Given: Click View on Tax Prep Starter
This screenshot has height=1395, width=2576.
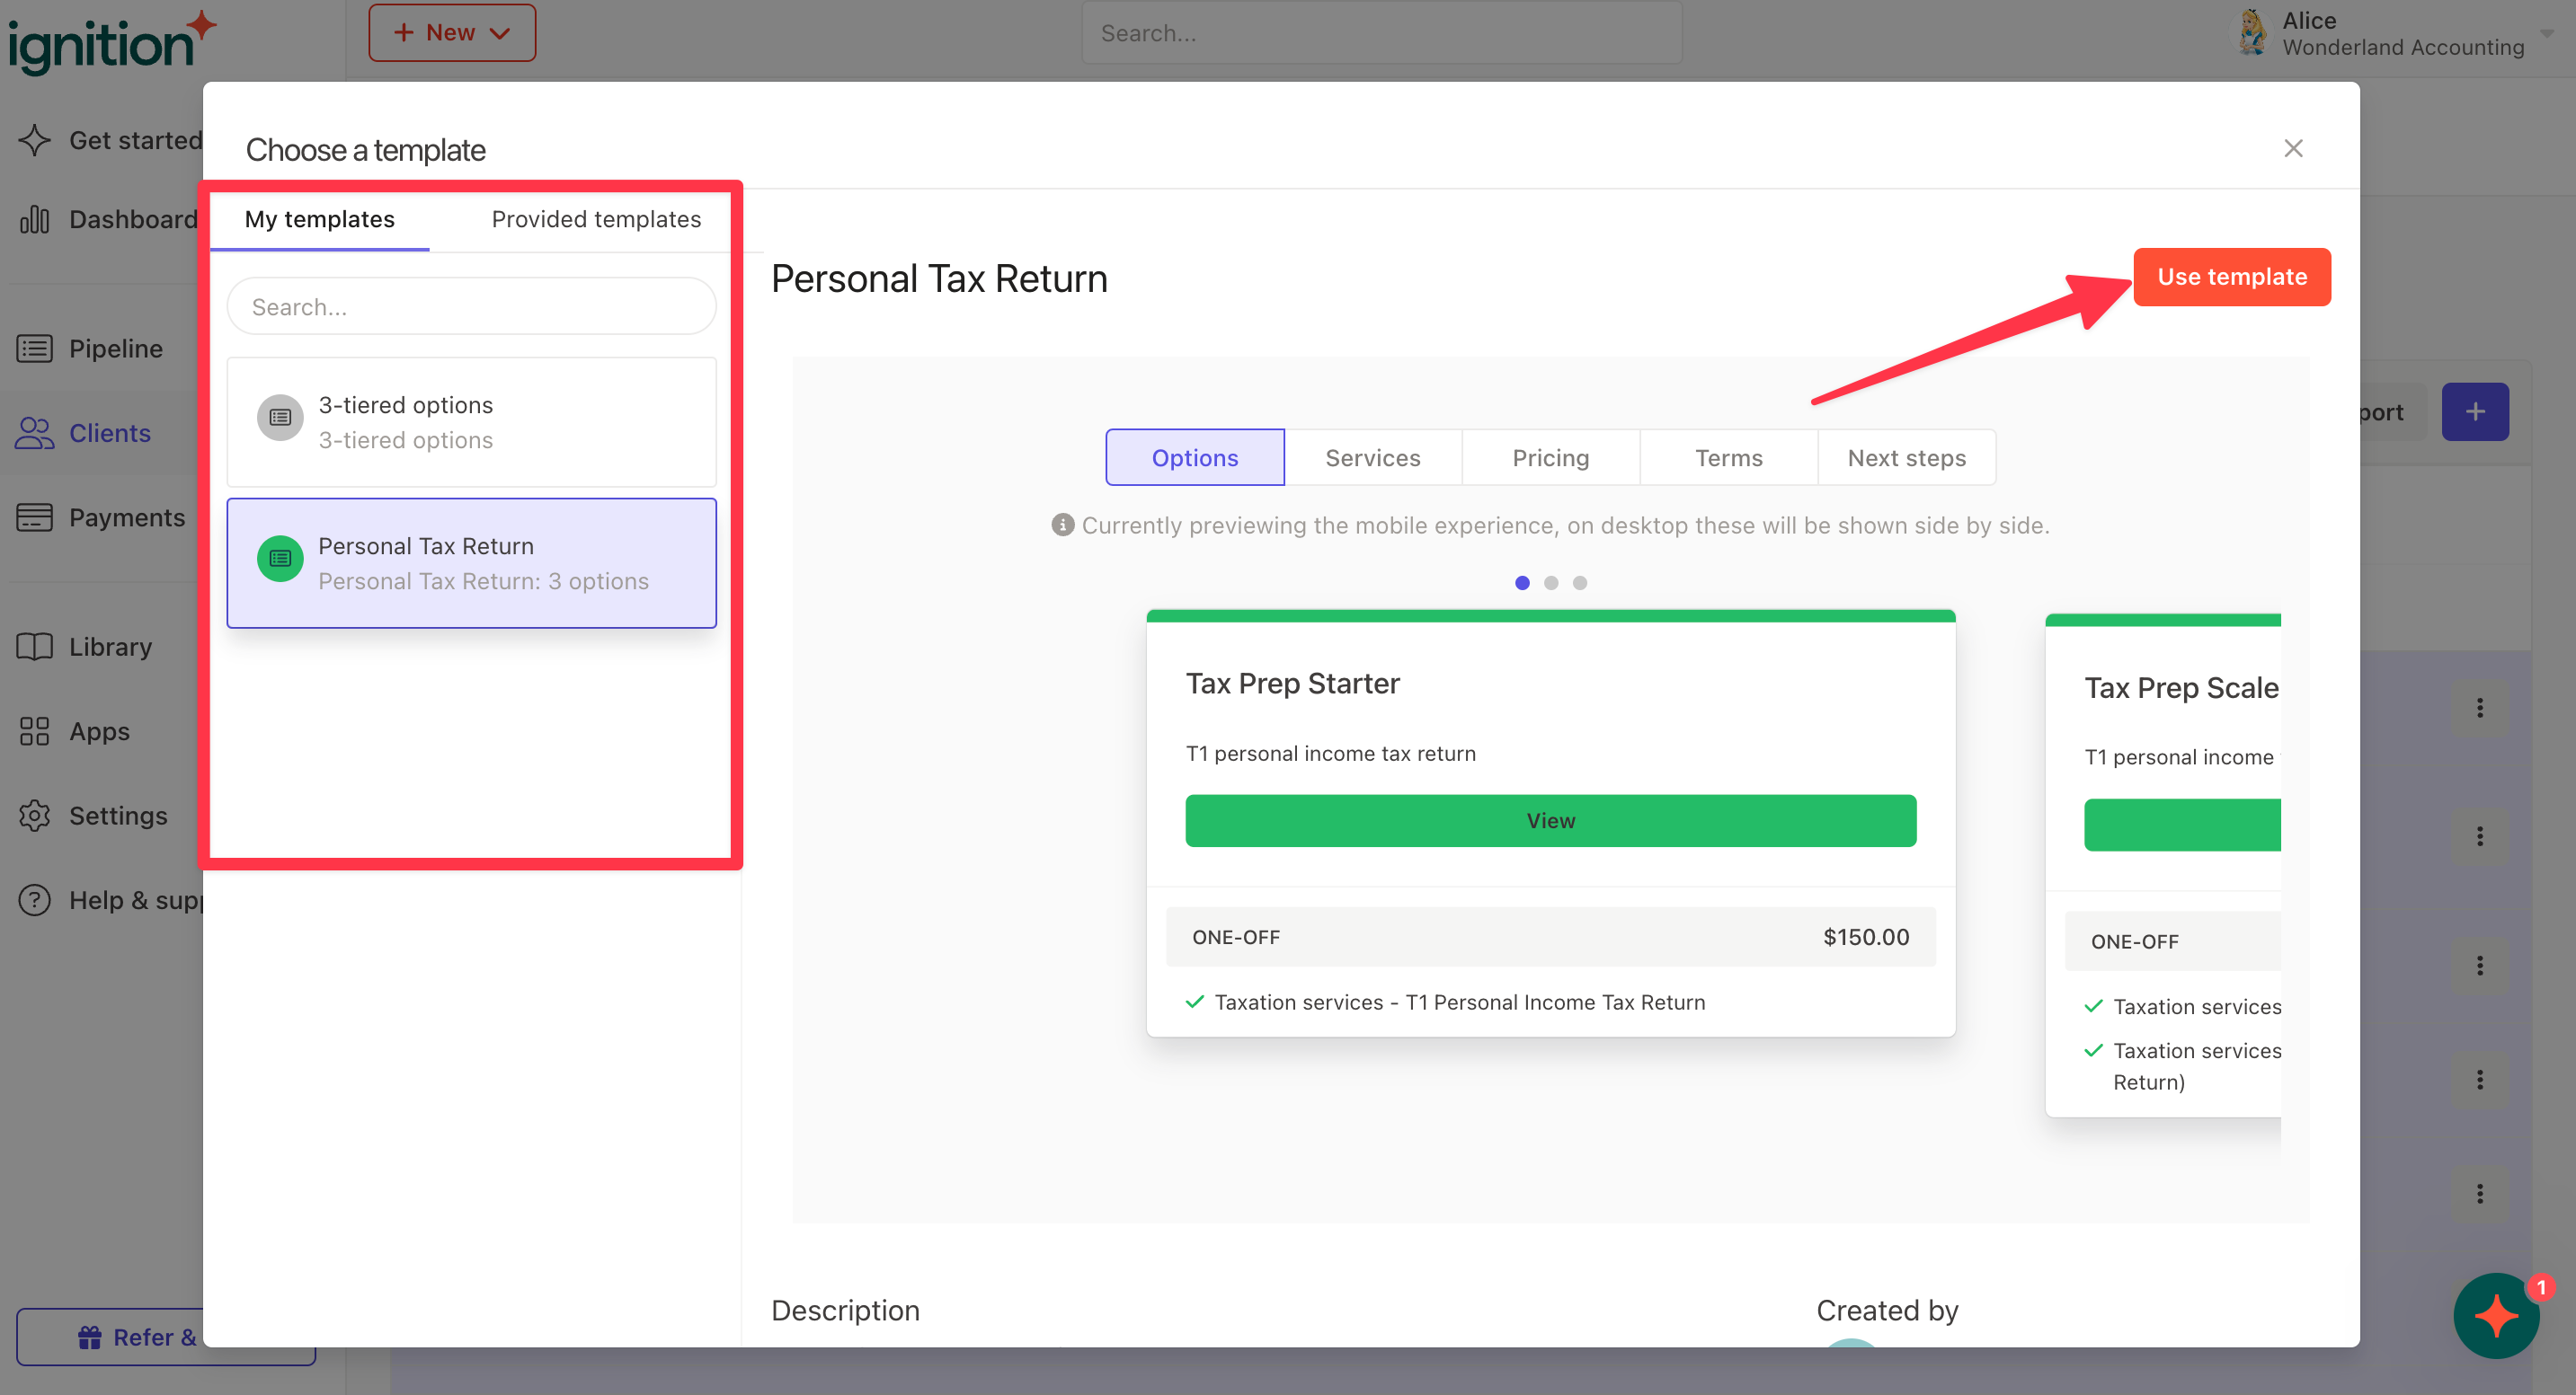Looking at the screenshot, I should (x=1551, y=820).
